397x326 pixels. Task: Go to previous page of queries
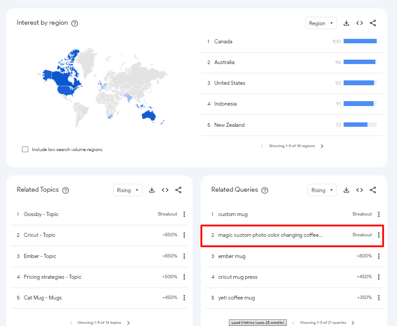pyautogui.click(x=293, y=323)
